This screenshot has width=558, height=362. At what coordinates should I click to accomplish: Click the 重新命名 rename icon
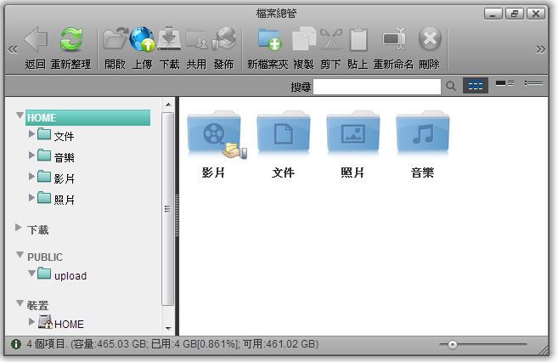pos(393,40)
